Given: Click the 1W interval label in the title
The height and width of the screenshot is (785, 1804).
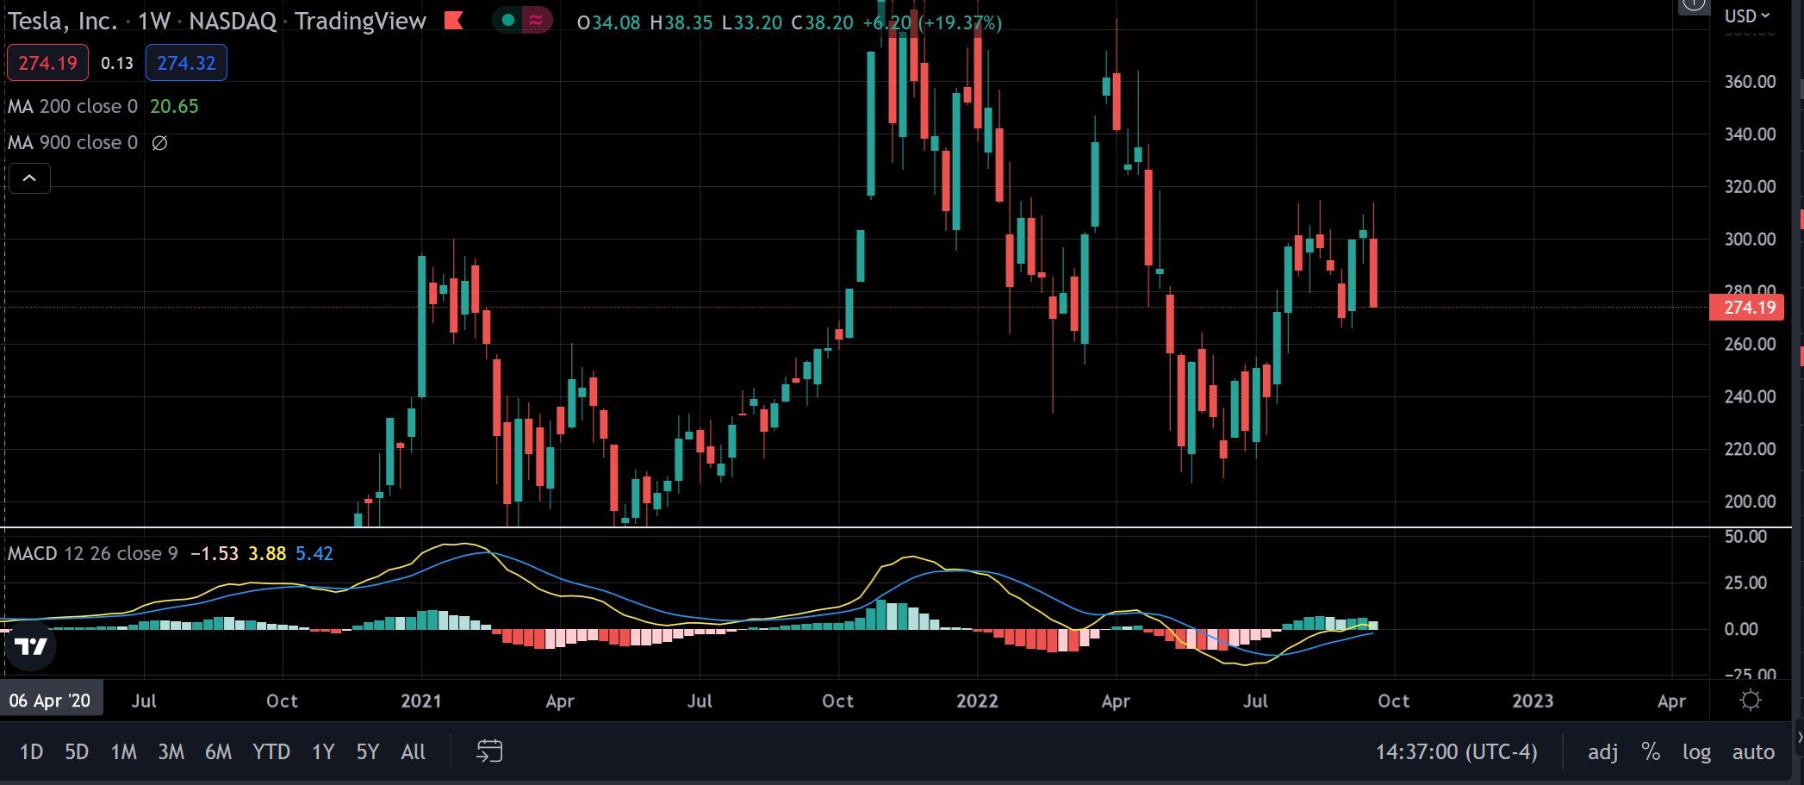Looking at the screenshot, I should 154,21.
